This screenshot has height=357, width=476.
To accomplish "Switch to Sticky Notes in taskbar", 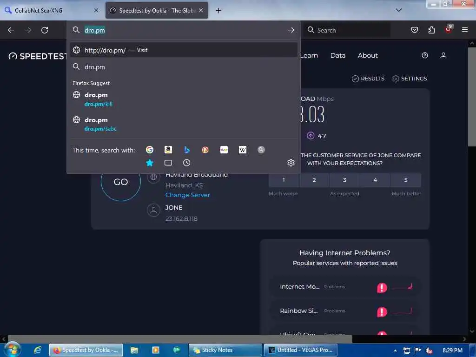I will pos(225,350).
